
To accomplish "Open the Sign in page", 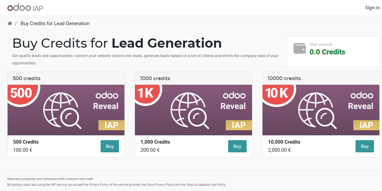I will (x=372, y=8).
